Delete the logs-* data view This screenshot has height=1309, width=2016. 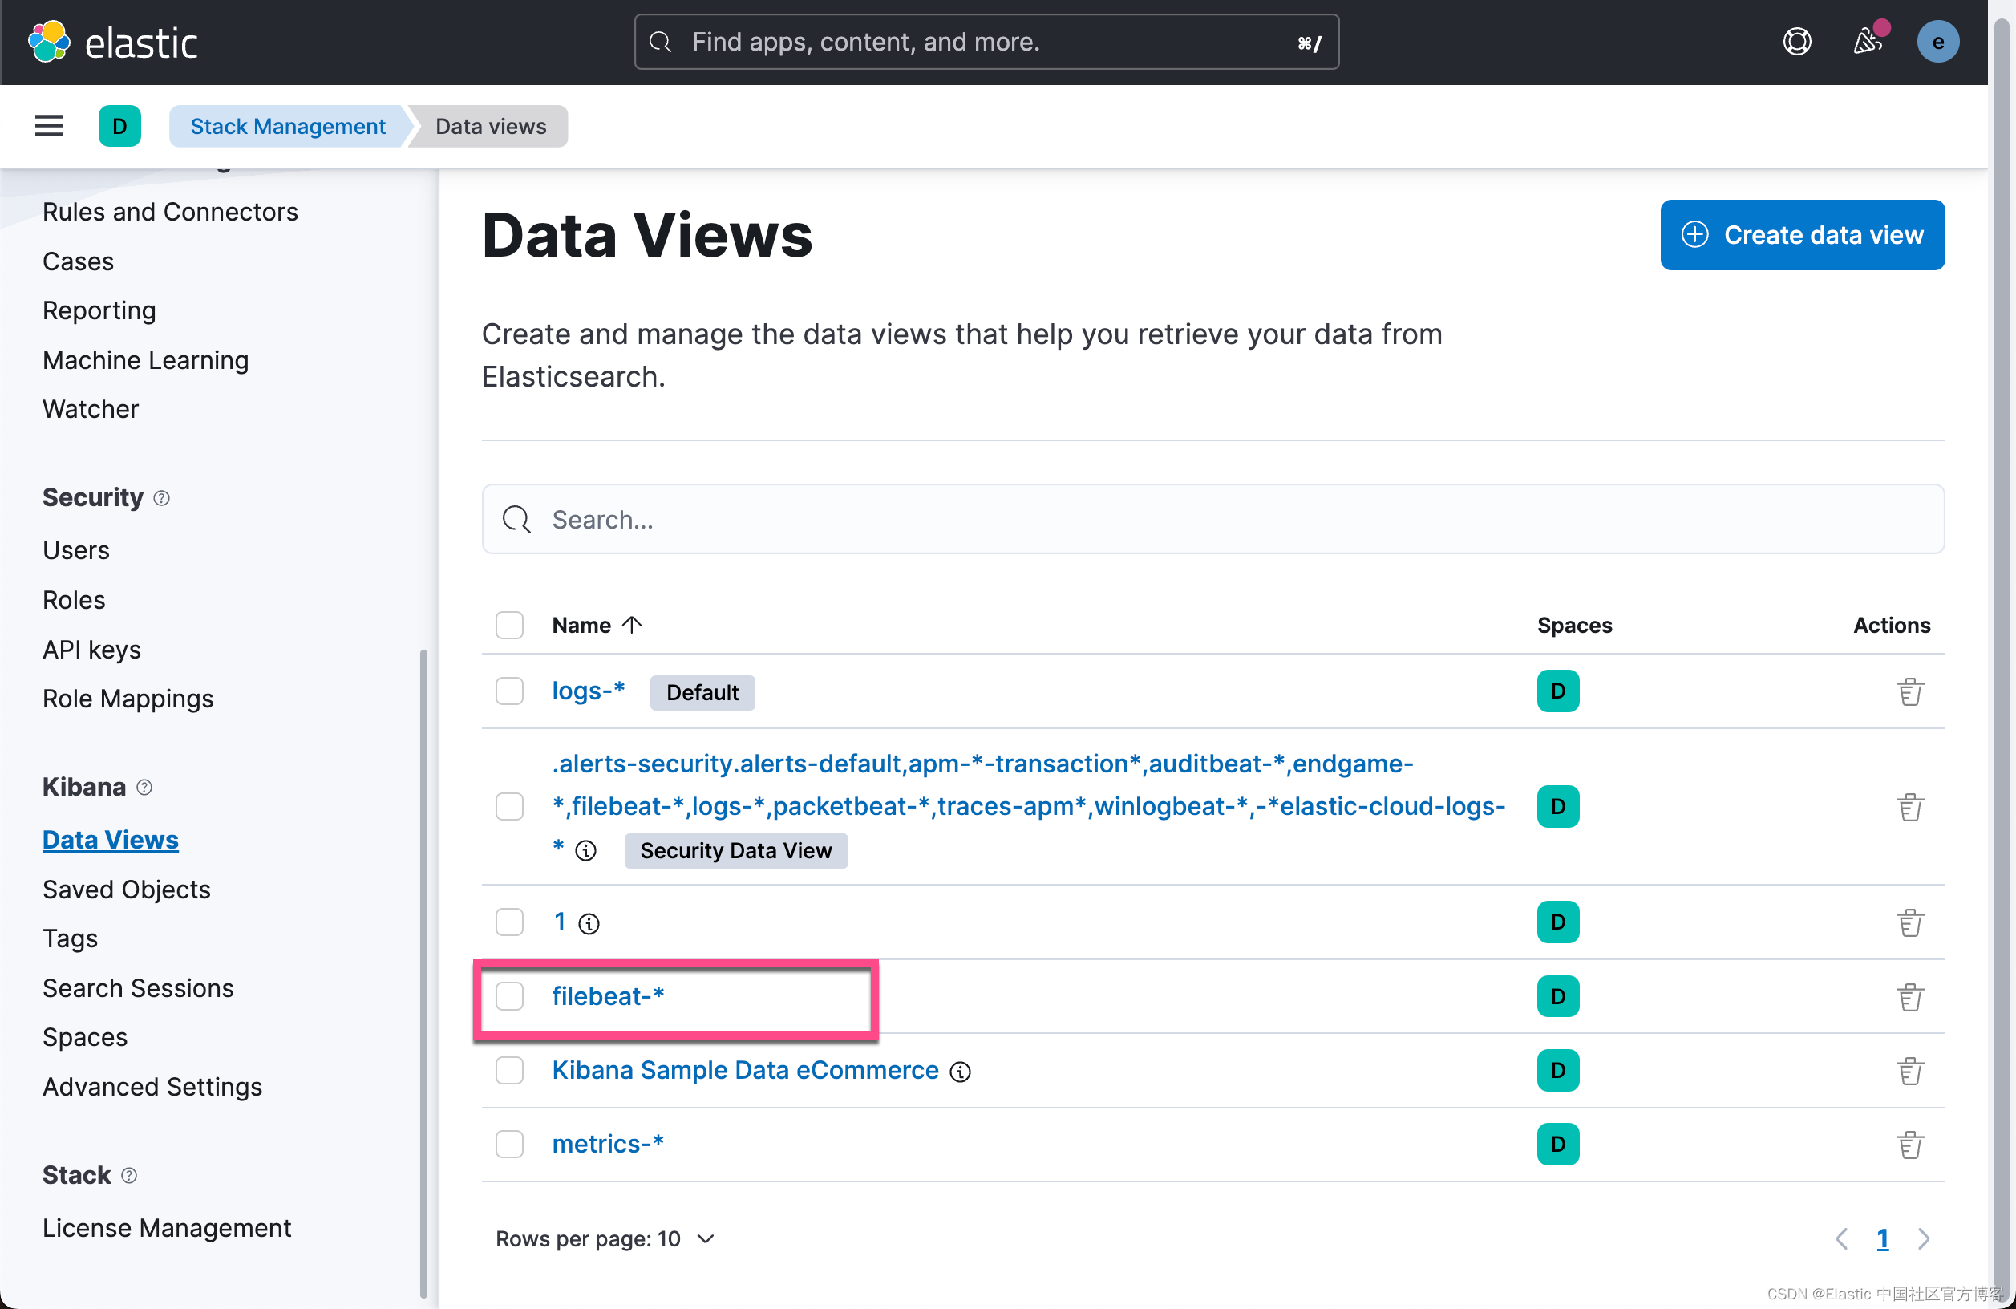pyautogui.click(x=1909, y=691)
